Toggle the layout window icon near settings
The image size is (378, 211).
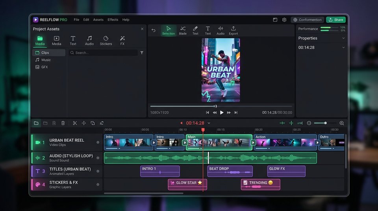click(275, 20)
